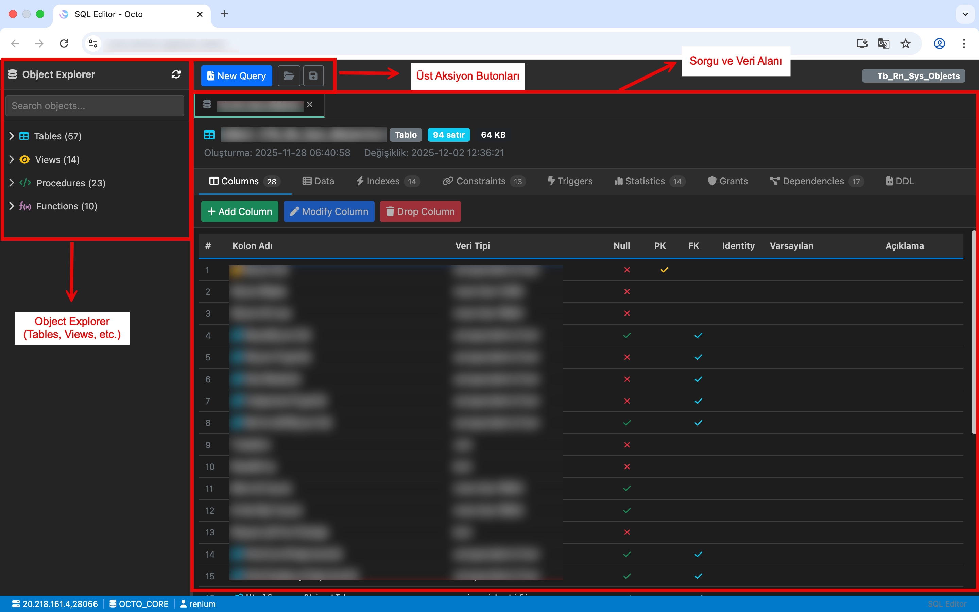The height and width of the screenshot is (612, 979).
Task: Open the DDL tab
Action: [x=900, y=181]
